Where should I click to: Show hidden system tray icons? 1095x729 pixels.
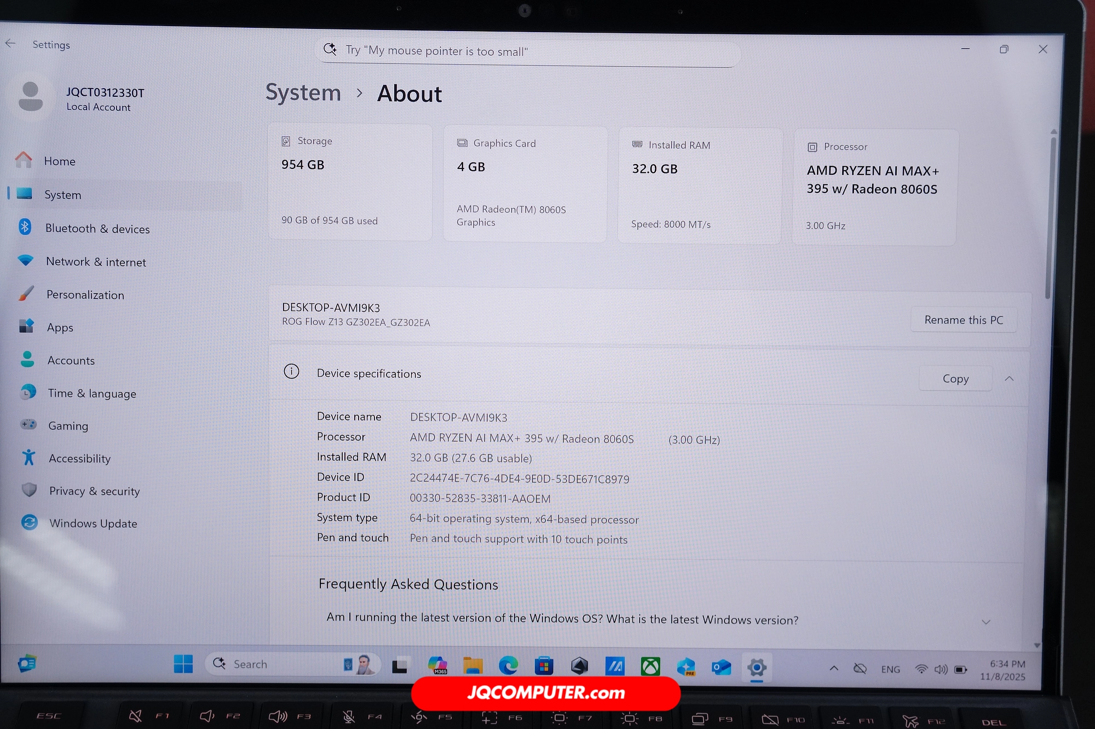click(833, 668)
